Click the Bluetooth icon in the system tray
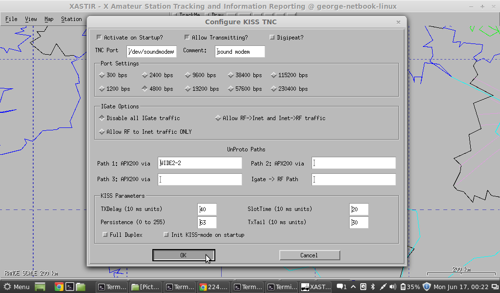The height and width of the screenshot is (293, 500). coord(373,287)
